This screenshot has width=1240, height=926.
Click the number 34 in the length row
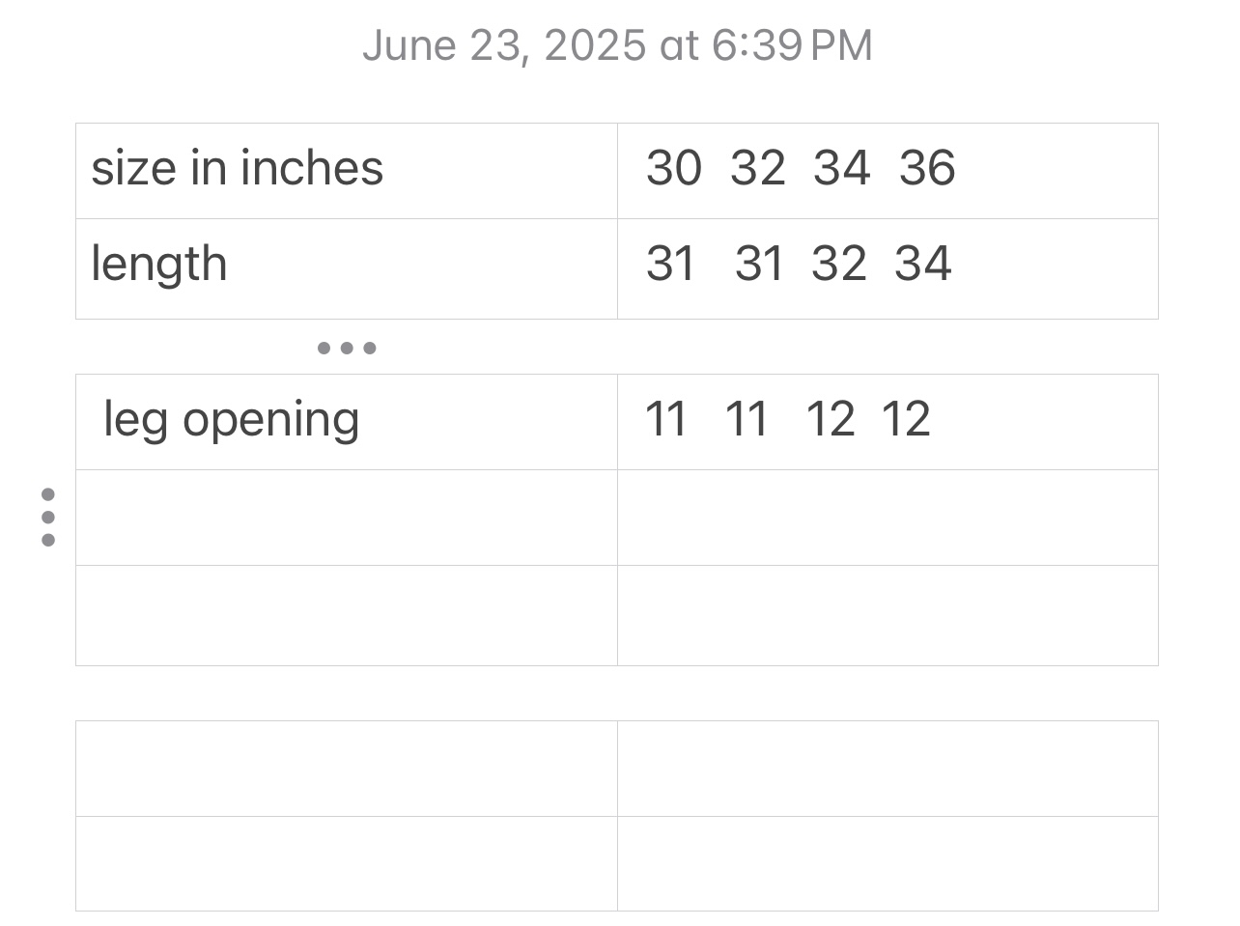coord(923,264)
